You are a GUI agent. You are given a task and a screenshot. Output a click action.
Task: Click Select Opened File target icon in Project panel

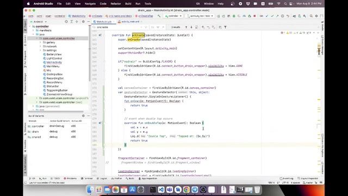click(x=66, y=22)
